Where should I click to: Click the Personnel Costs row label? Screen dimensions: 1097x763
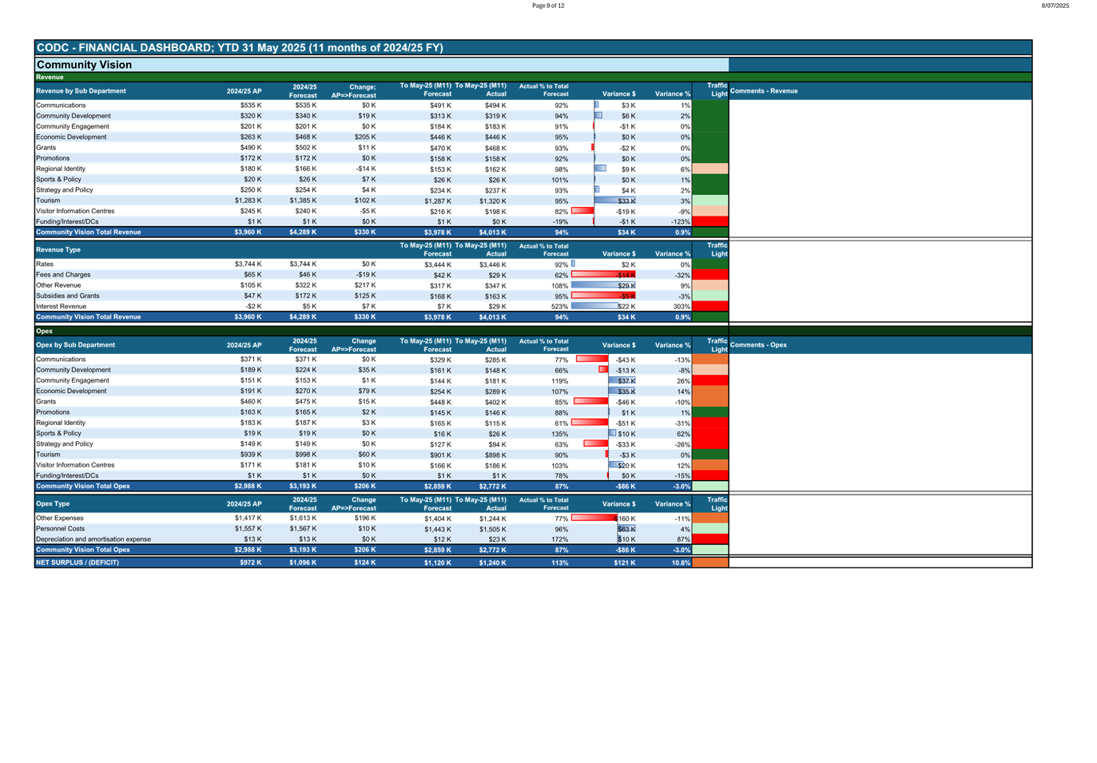60,529
